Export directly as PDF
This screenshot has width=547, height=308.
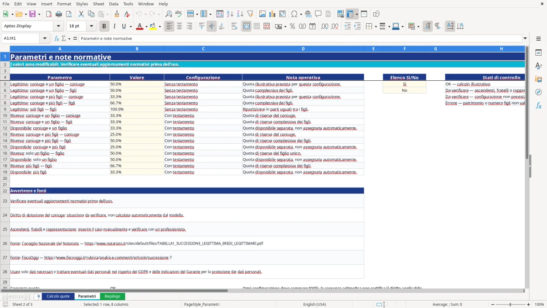pos(49,14)
